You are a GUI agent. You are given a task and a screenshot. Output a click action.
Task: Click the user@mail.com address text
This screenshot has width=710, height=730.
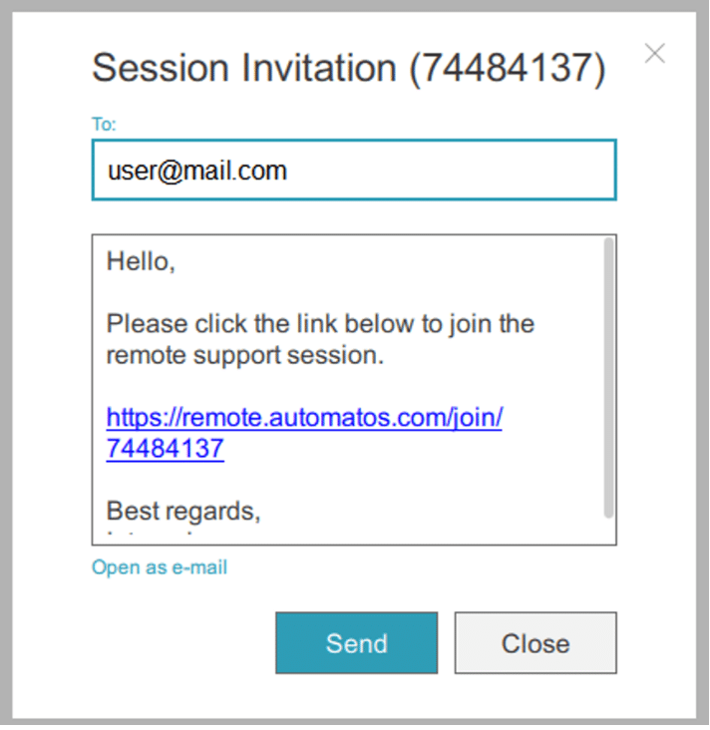click(197, 171)
